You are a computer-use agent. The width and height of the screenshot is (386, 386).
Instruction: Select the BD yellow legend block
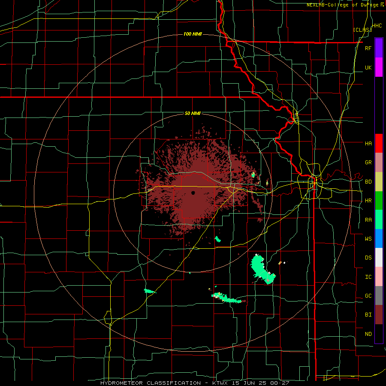click(x=379, y=182)
